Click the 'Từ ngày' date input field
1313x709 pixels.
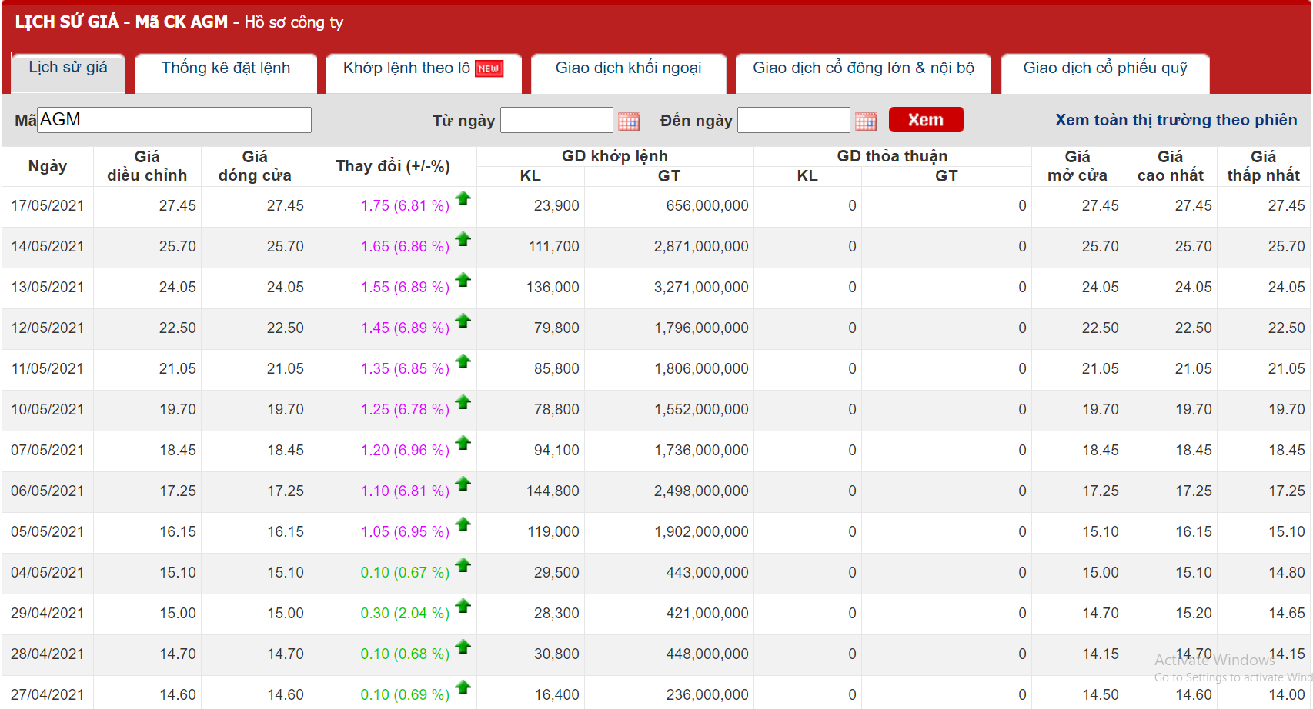point(556,121)
